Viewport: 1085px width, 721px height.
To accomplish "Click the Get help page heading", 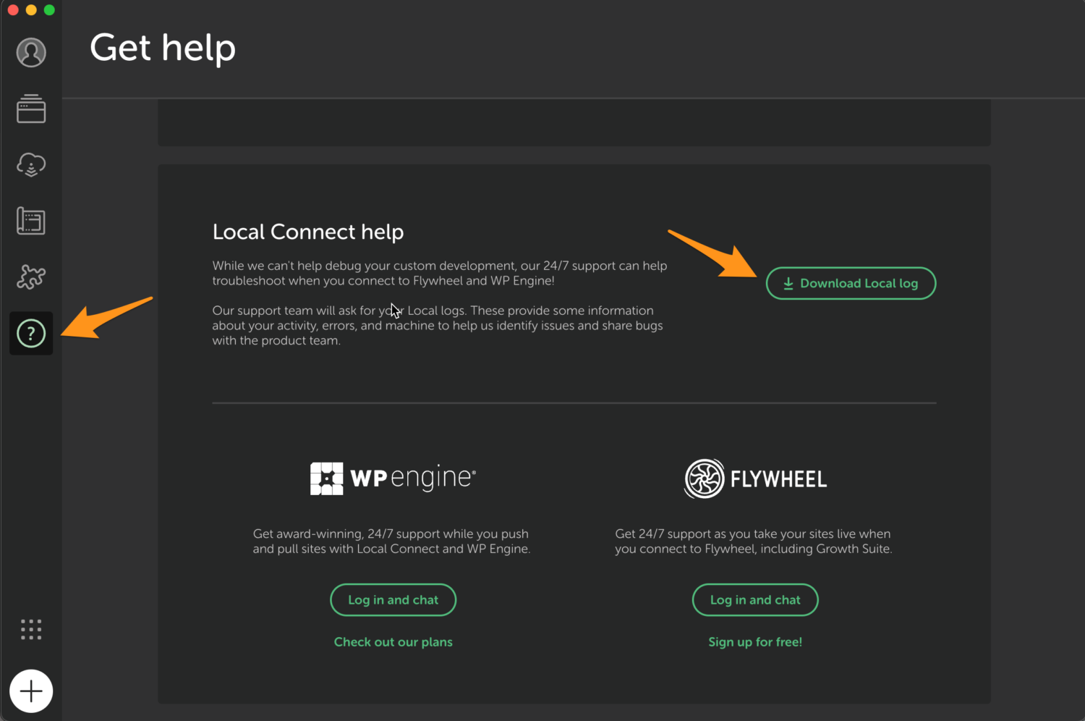I will point(162,48).
